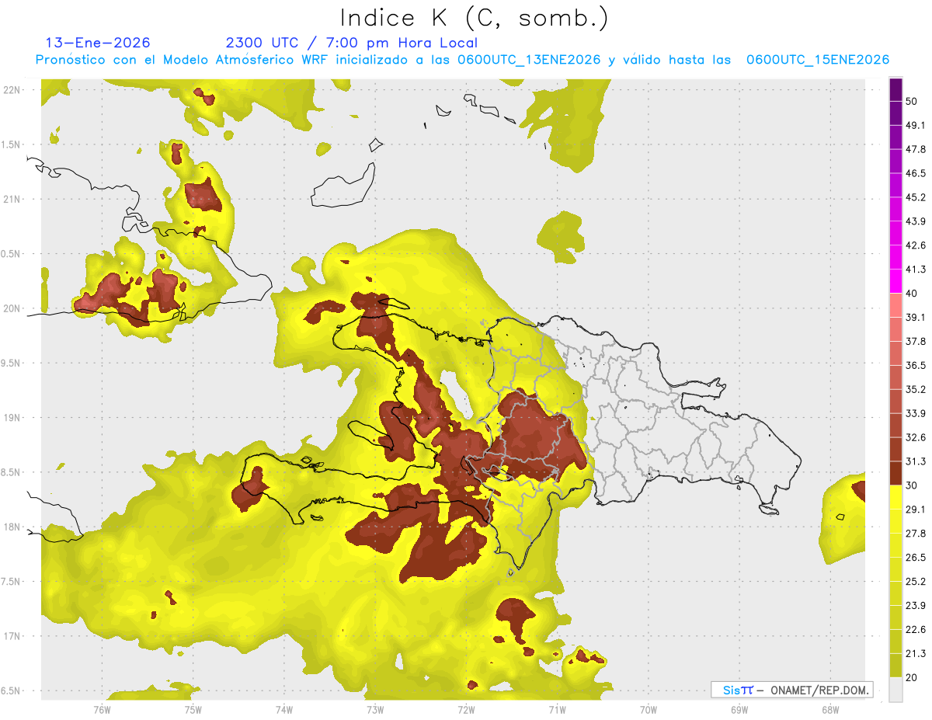
Task: Click the "0.5N" latitude label
Action: (x=12, y=254)
